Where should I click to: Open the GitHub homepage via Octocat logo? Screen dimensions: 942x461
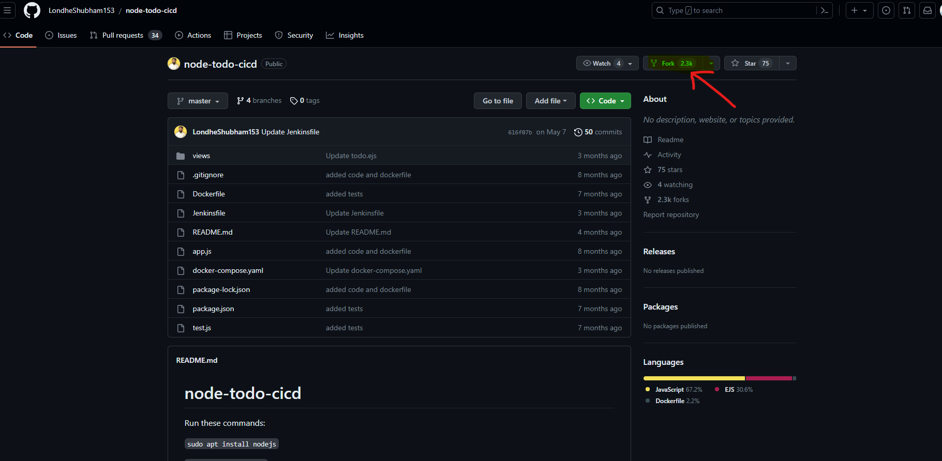point(32,10)
